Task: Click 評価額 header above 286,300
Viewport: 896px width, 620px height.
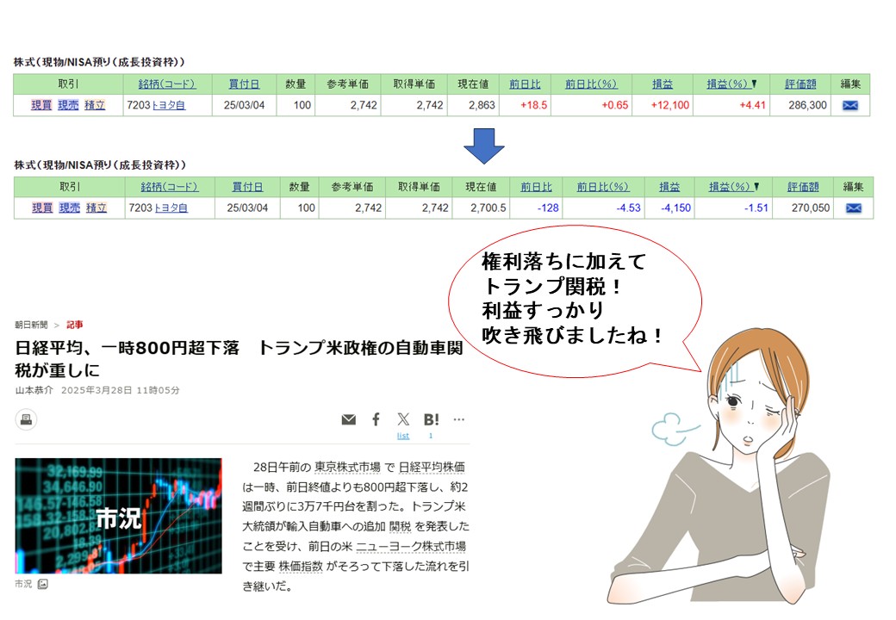Action: click(800, 84)
